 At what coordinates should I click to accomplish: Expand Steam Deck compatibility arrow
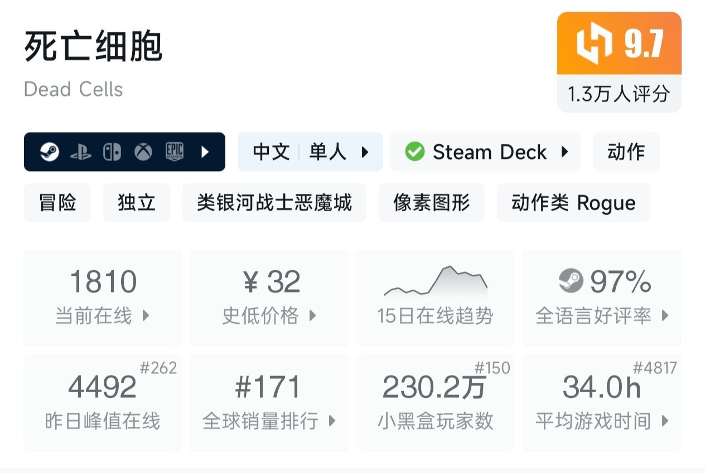point(564,152)
